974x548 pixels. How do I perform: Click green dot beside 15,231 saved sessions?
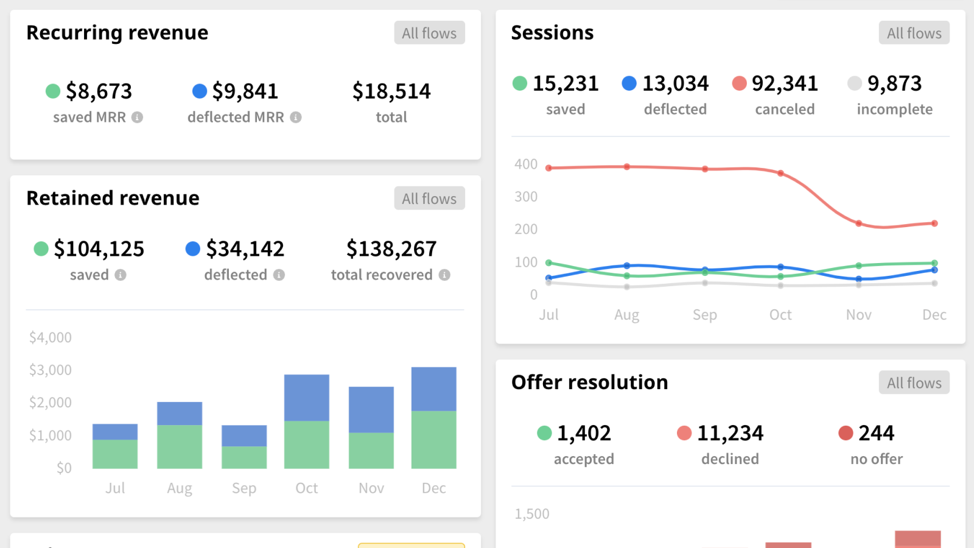520,83
